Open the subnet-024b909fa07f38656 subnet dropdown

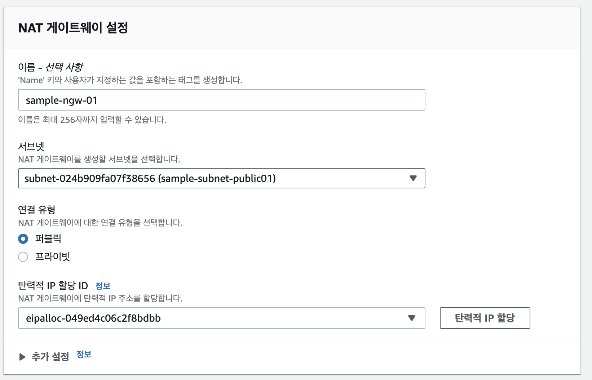click(x=216, y=178)
